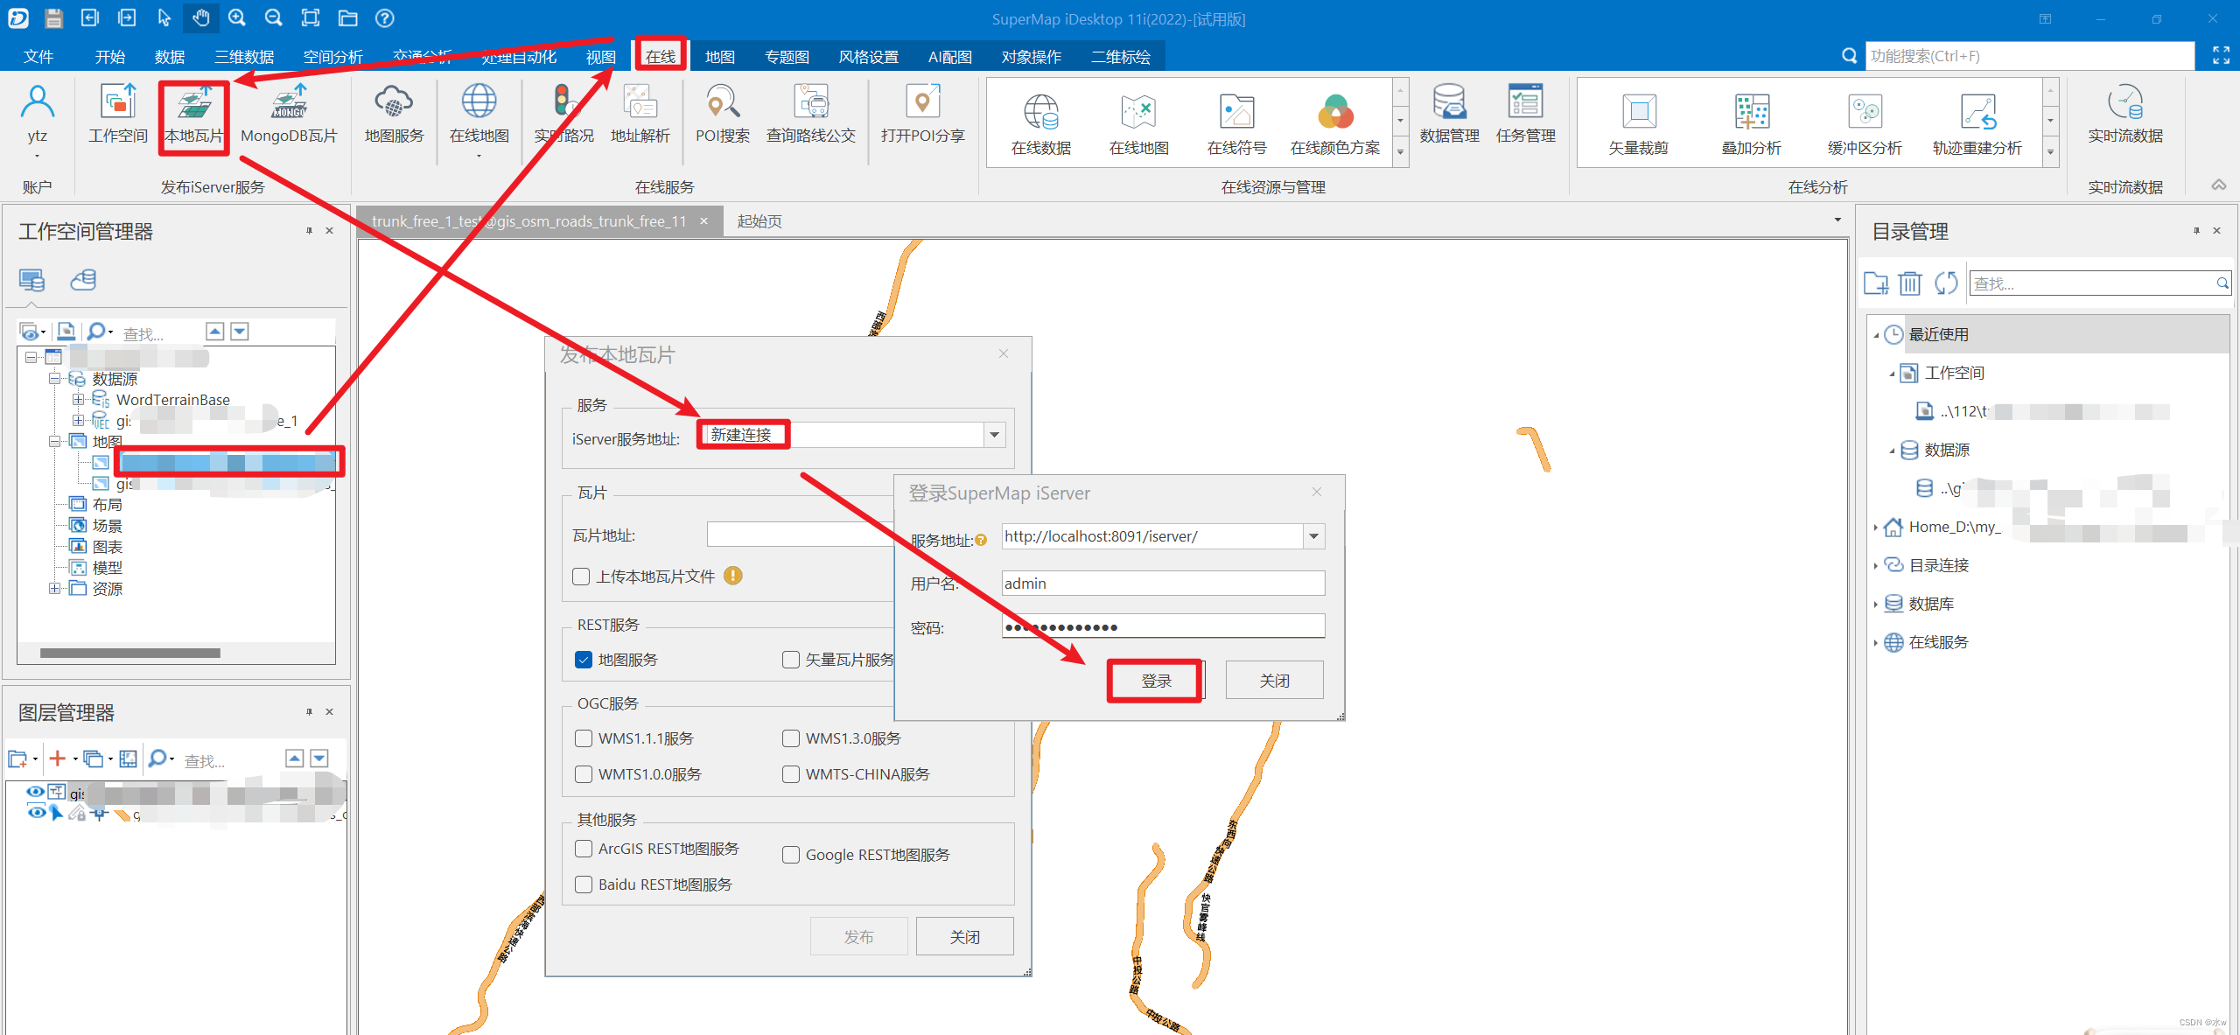The image size is (2240, 1035).
Task: Open the POI搜索 tool
Action: [723, 114]
